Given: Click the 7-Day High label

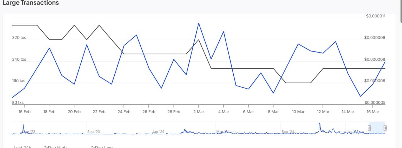Looking at the screenshot, I should [55, 147].
